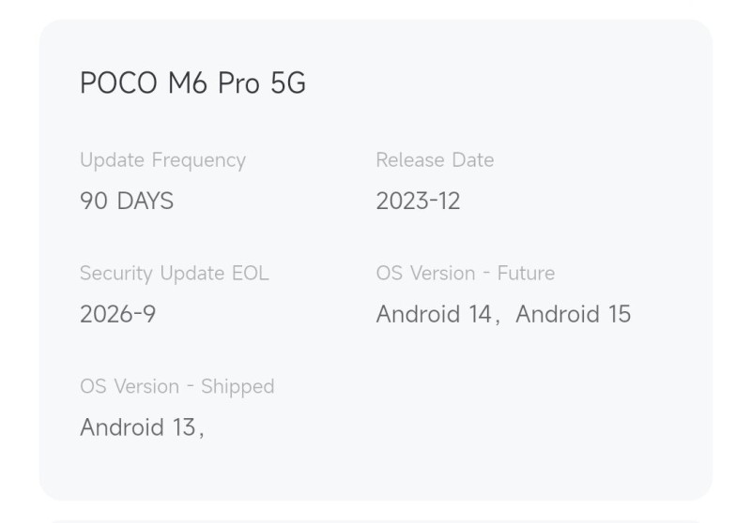Select the POCO M6 Pro 5G title
This screenshot has height=523, width=751.
point(192,82)
